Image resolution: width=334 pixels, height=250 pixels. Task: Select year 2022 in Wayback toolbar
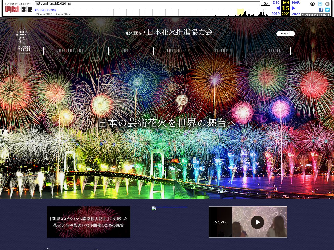[296, 14]
